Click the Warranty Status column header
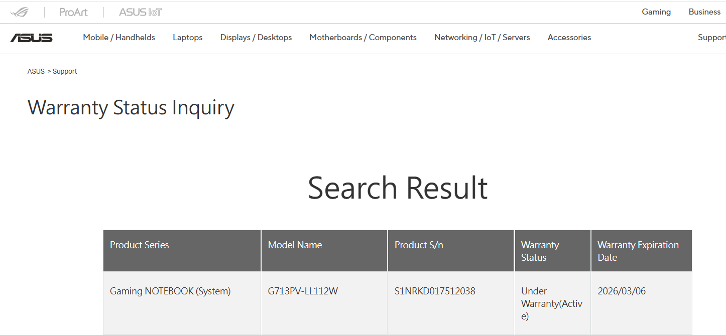The height and width of the screenshot is (335, 726). tap(552, 251)
